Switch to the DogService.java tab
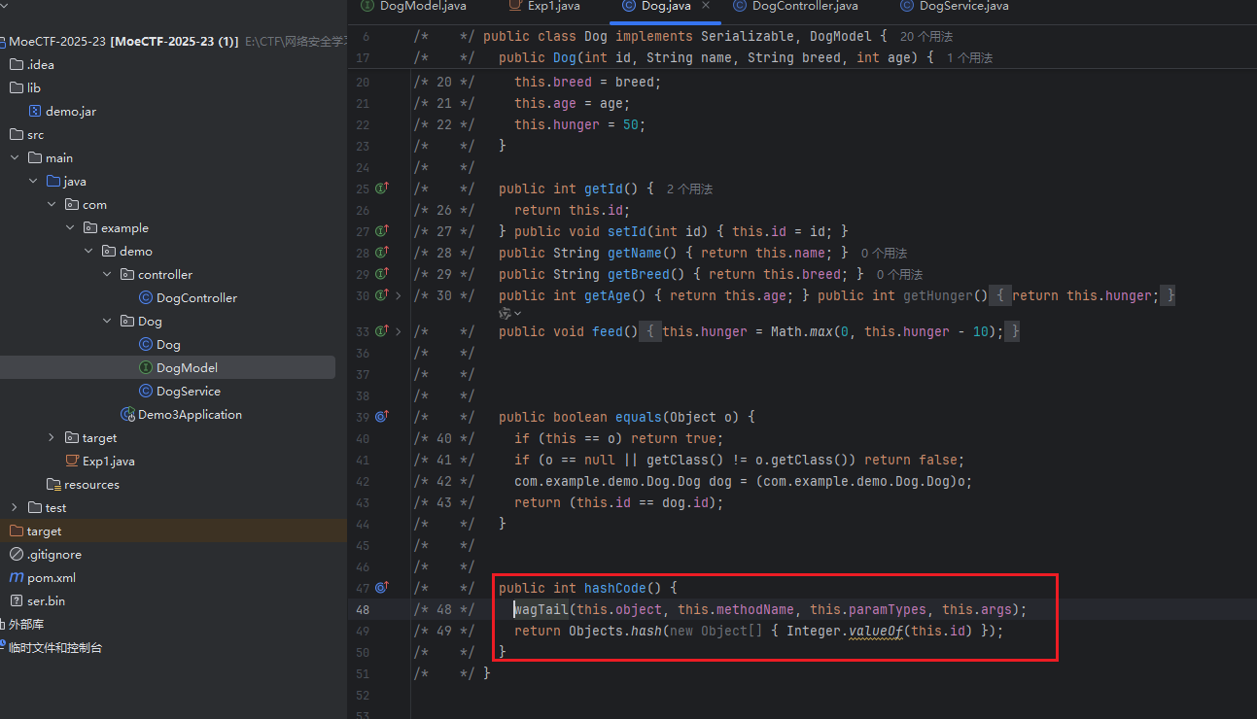Screen dimensions: 1257x719 962,6
